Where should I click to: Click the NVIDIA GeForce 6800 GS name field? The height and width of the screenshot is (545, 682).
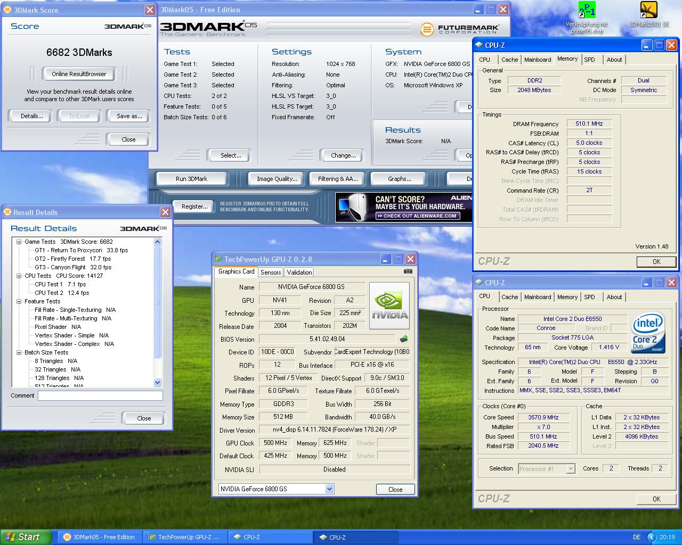pos(312,287)
